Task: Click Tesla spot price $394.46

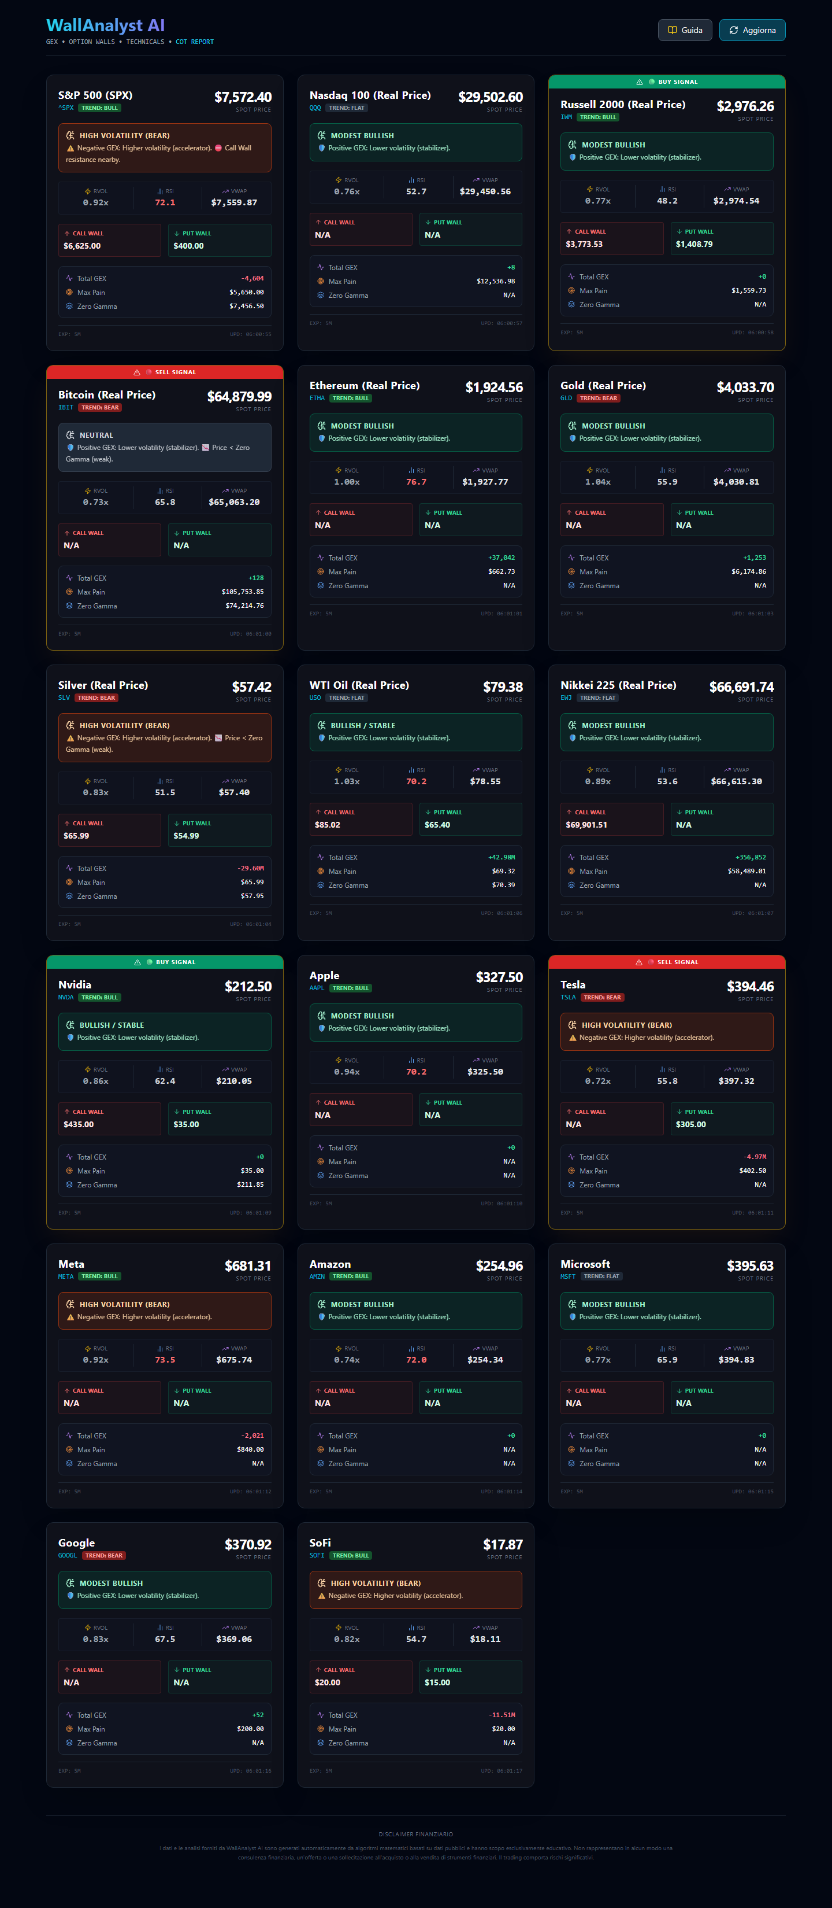Action: pyautogui.click(x=750, y=987)
